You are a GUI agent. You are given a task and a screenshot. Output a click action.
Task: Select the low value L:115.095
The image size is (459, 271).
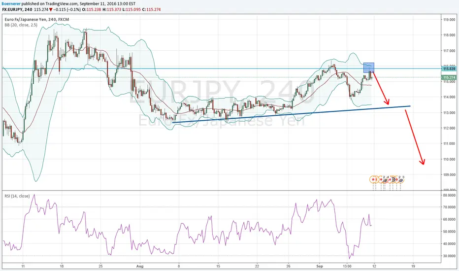[x=131, y=9]
